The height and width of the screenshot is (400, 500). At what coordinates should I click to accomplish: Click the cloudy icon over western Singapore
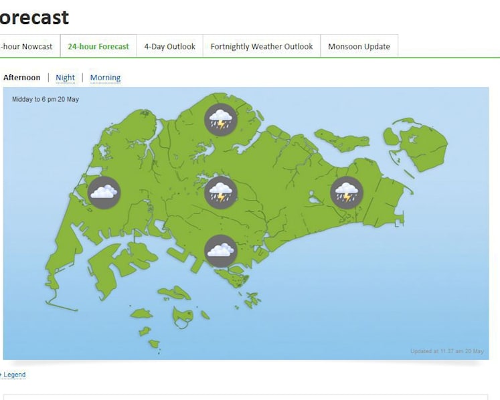[104, 193]
